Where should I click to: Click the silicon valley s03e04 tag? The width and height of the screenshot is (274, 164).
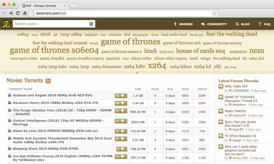coord(170,58)
